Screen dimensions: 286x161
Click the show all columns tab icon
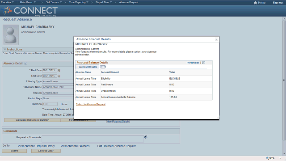pyautogui.click(x=103, y=67)
